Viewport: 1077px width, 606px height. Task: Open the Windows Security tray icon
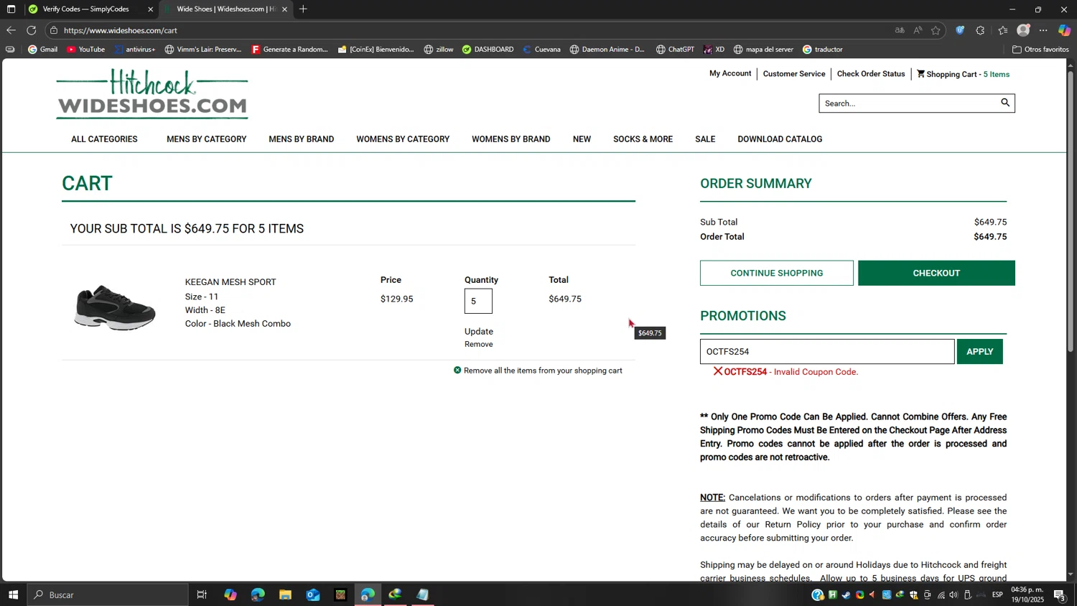click(913, 595)
